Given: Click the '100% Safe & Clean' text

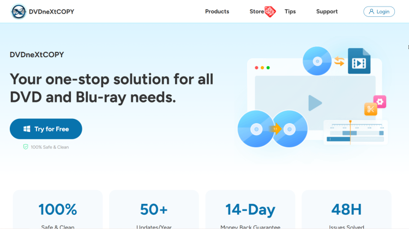Looking at the screenshot, I should [50, 147].
